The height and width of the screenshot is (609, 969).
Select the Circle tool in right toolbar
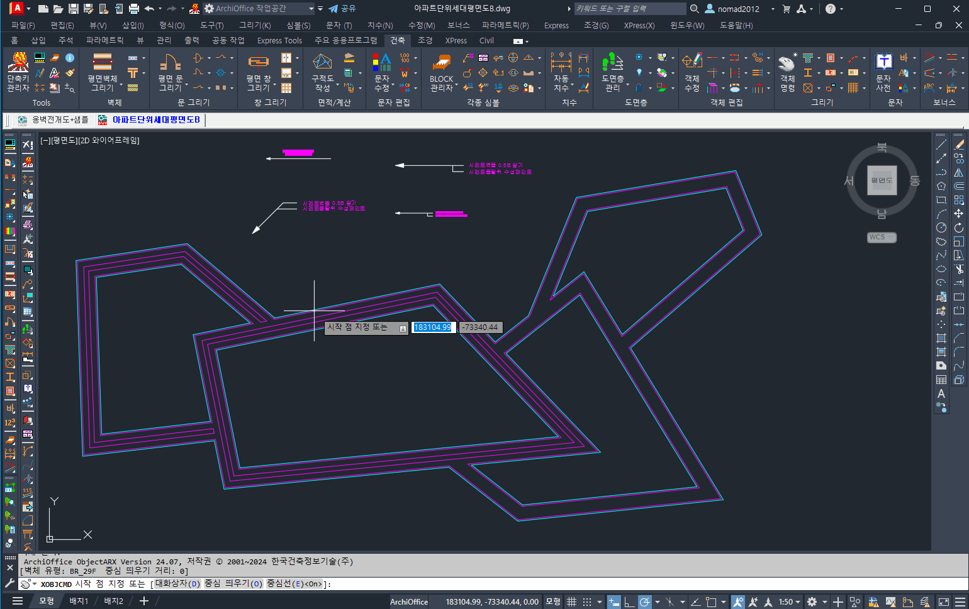pos(941,228)
